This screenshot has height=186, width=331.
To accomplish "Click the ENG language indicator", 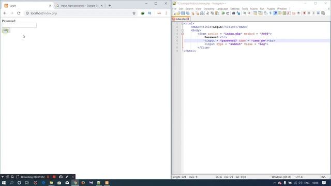I will 307,183.
